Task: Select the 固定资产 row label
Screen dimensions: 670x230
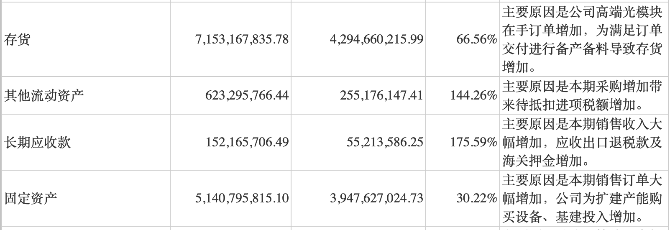Action: coord(31,198)
